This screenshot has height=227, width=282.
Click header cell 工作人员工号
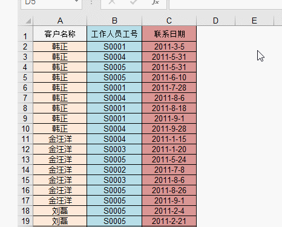coord(114,34)
